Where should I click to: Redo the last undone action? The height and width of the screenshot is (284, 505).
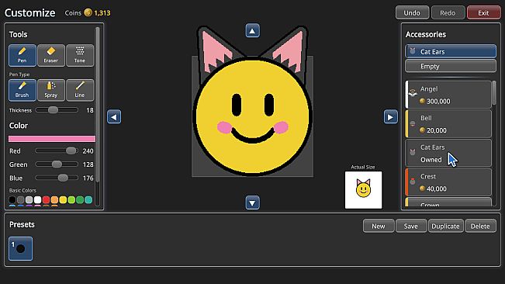tap(448, 12)
